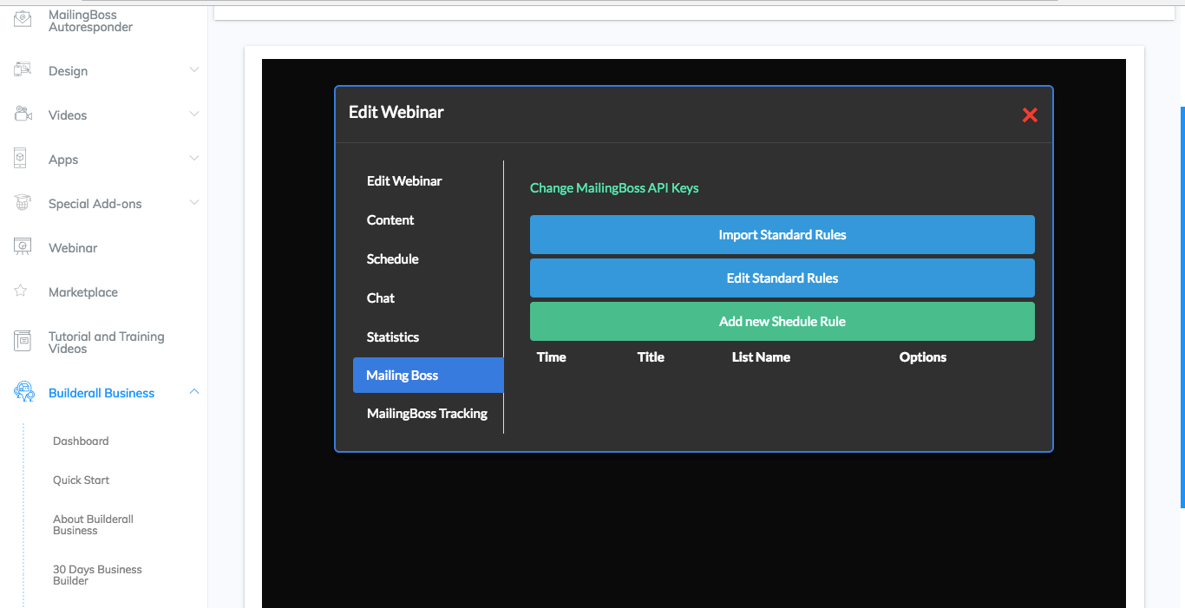Click the List Name column header
Image resolution: width=1185 pixels, height=608 pixels.
761,357
